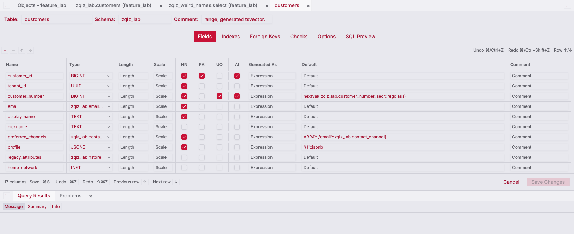Click Redo in the footer bar
The image size is (574, 234).
pyautogui.click(x=88, y=182)
